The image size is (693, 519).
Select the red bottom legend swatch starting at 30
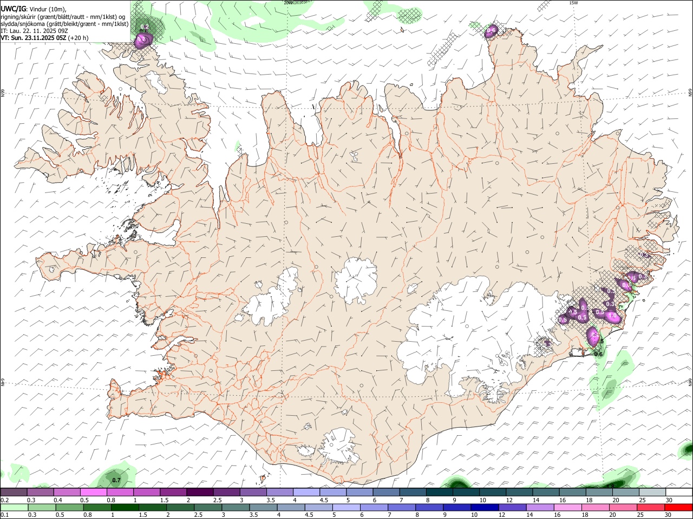point(679,507)
